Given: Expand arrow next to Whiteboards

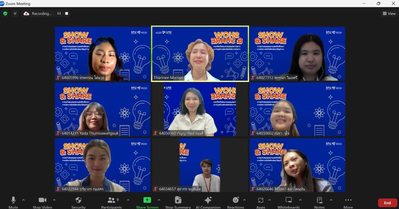Looking at the screenshot, I should [300, 200].
